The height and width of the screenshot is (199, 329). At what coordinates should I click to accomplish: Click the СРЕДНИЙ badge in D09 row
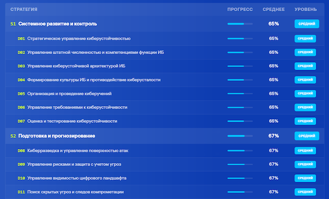click(305, 165)
